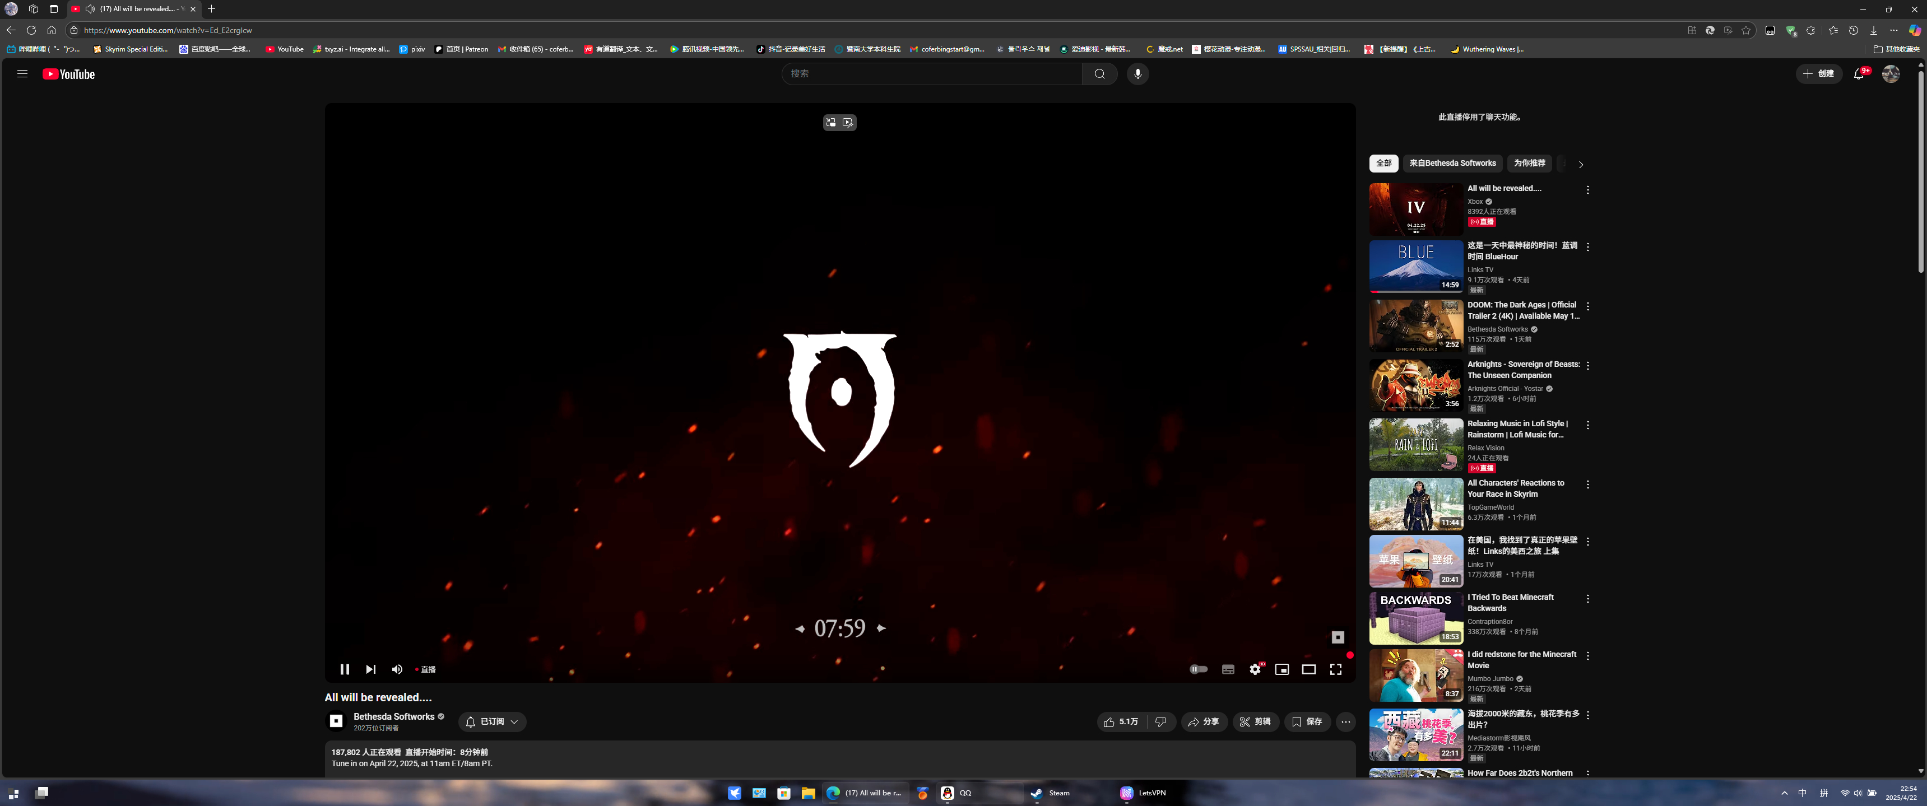Screen dimensions: 1927x806
Task: Open a new browser tab
Action: point(212,9)
